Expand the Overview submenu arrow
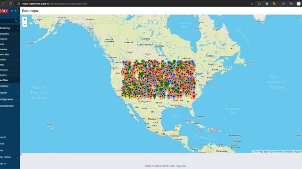302x169 pixels. (17, 49)
